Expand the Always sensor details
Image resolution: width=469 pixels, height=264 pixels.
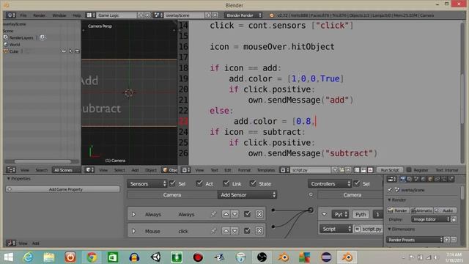point(133,214)
